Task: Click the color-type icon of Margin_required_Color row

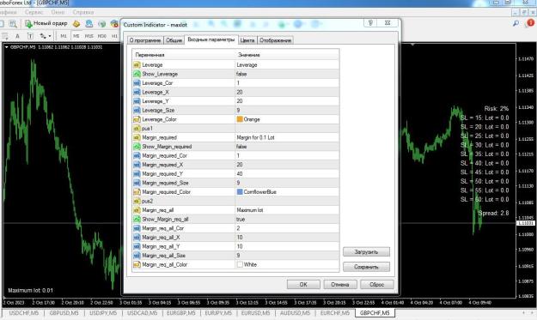Action: click(137, 192)
